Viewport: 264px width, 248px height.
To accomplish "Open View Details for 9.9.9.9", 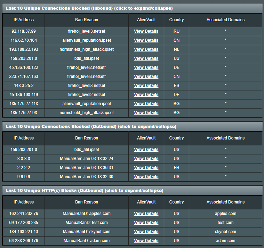I will [146, 177].
